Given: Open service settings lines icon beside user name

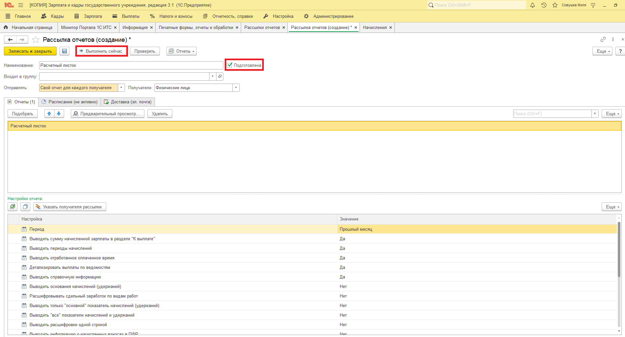Looking at the screenshot, I should pos(593,5).
